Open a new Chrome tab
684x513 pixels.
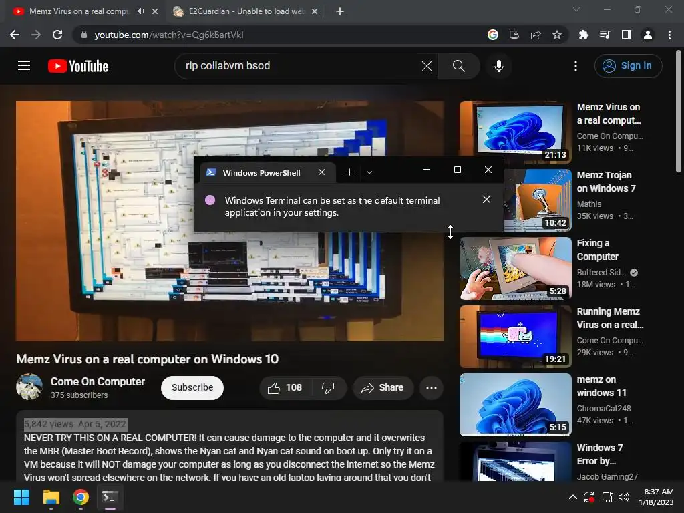(340, 11)
